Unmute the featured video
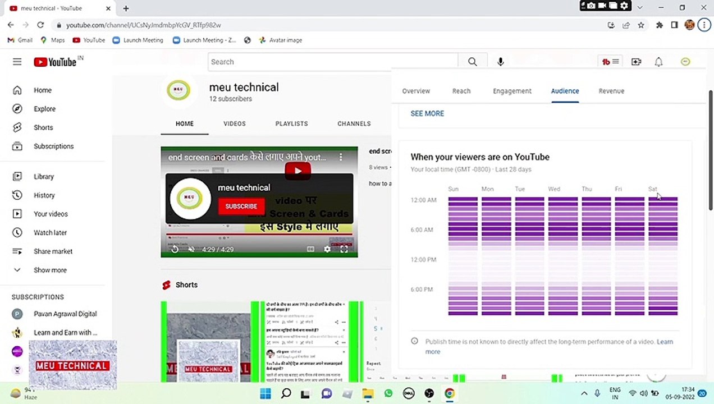 191,249
